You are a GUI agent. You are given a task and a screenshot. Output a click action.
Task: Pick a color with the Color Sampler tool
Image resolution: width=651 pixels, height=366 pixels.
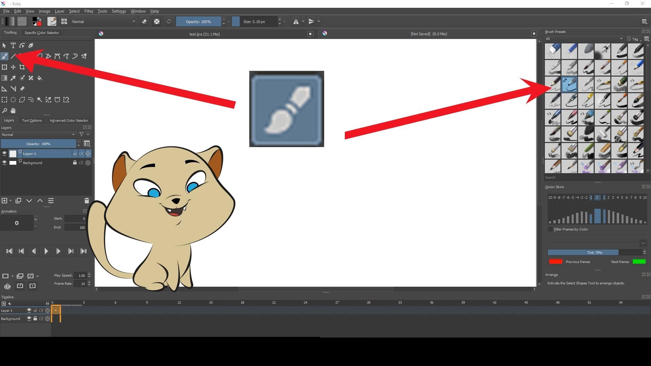(x=13, y=78)
